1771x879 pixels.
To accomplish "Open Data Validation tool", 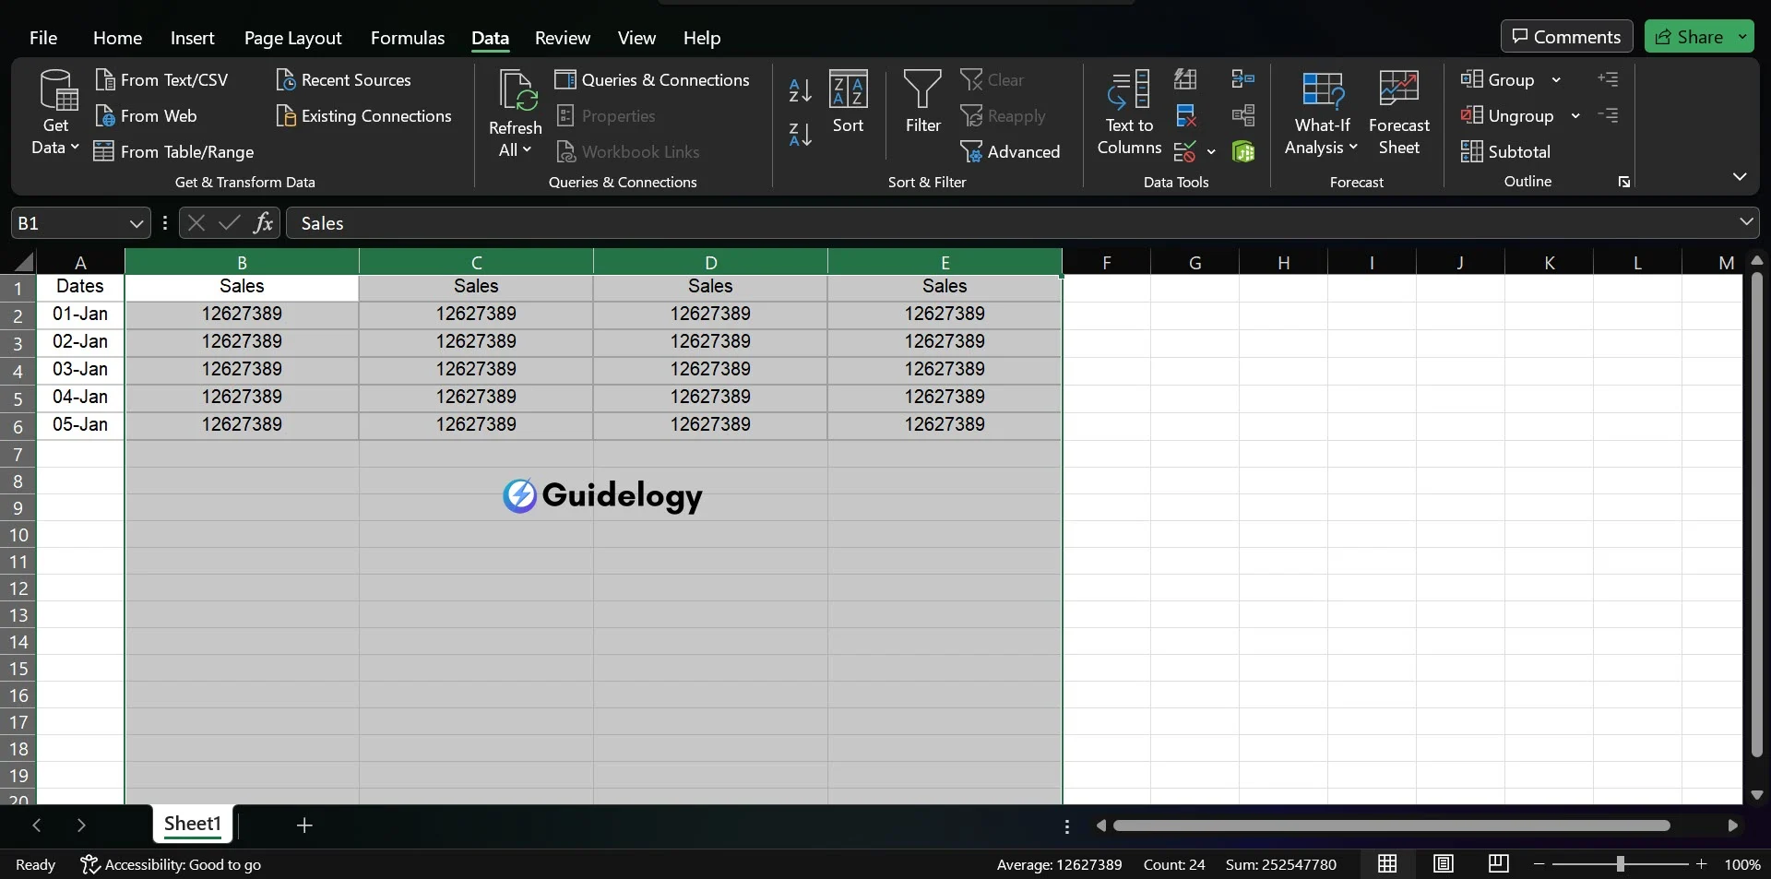I will click(1185, 151).
